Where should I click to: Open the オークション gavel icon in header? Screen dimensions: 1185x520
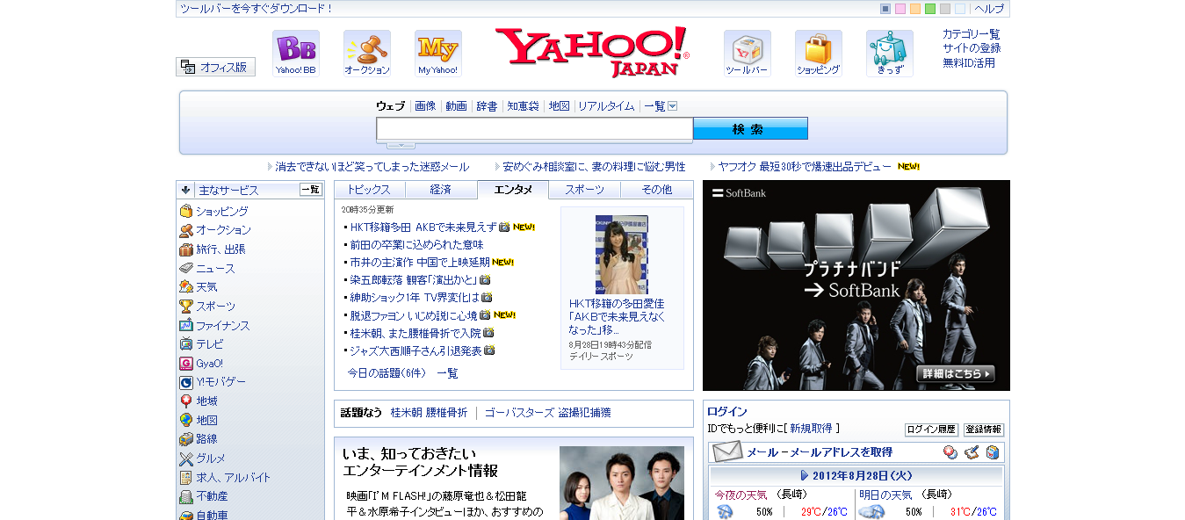click(367, 54)
